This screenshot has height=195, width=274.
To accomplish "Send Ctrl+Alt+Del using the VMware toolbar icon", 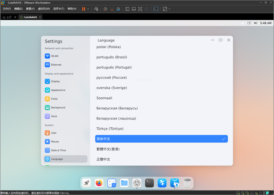I will tap(96, 9).
